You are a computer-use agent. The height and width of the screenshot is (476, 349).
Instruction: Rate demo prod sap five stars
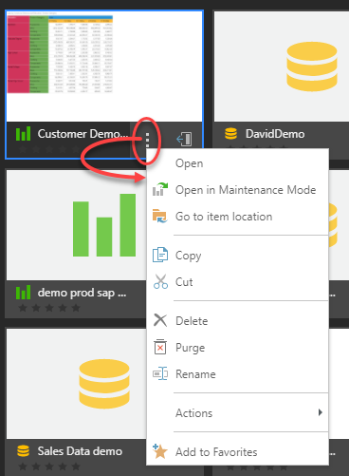[x=76, y=308]
